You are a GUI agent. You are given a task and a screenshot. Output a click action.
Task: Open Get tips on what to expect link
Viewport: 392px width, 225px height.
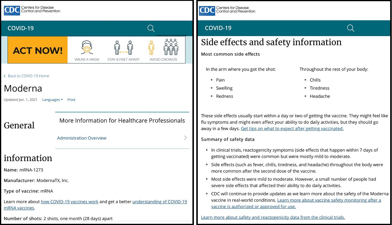(x=292, y=129)
